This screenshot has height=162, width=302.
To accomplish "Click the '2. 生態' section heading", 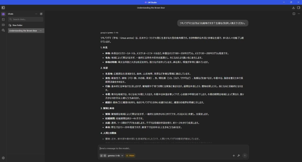I will [104, 68].
